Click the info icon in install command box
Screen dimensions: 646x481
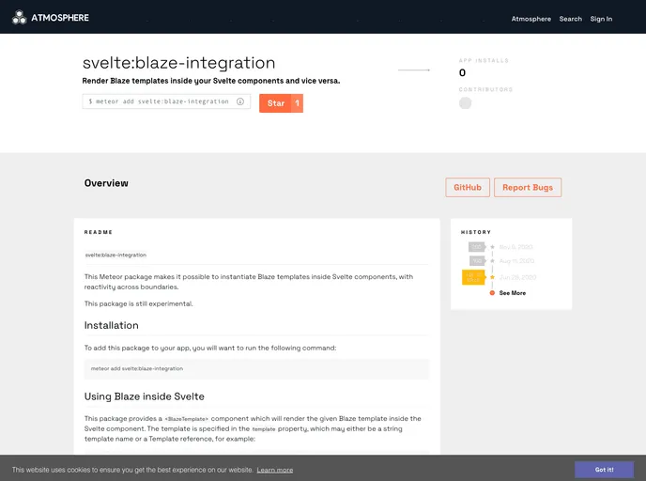240,101
